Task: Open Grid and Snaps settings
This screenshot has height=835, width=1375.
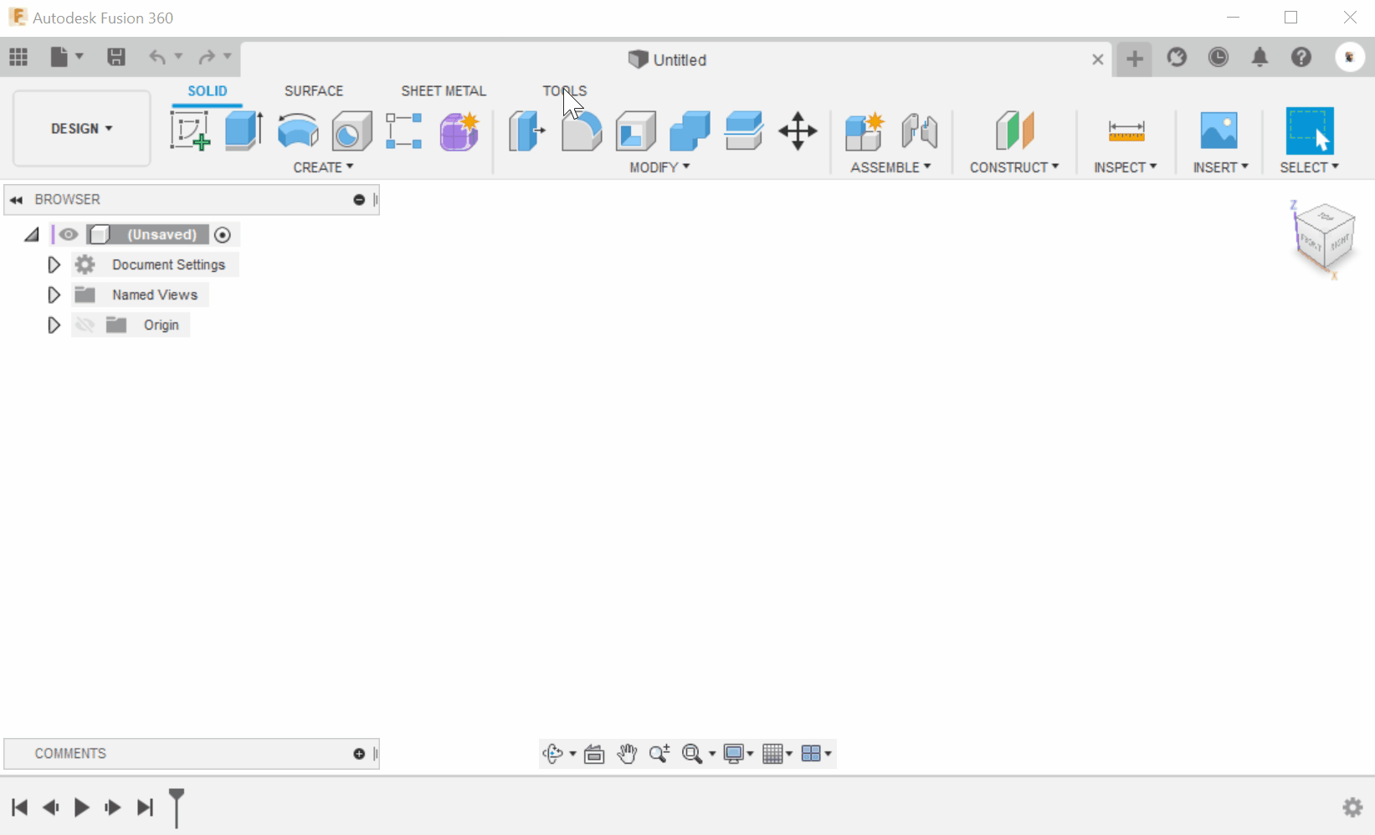Action: [772, 754]
